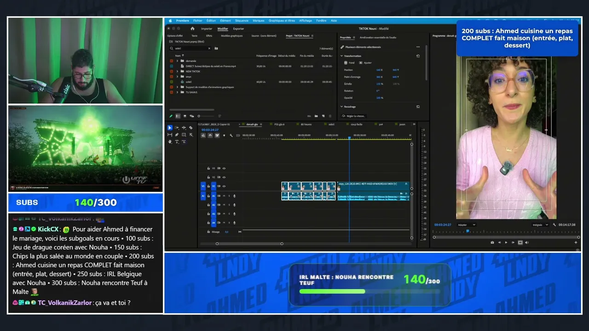
Task: Toggle linked selection in timeline
Action: point(217,135)
